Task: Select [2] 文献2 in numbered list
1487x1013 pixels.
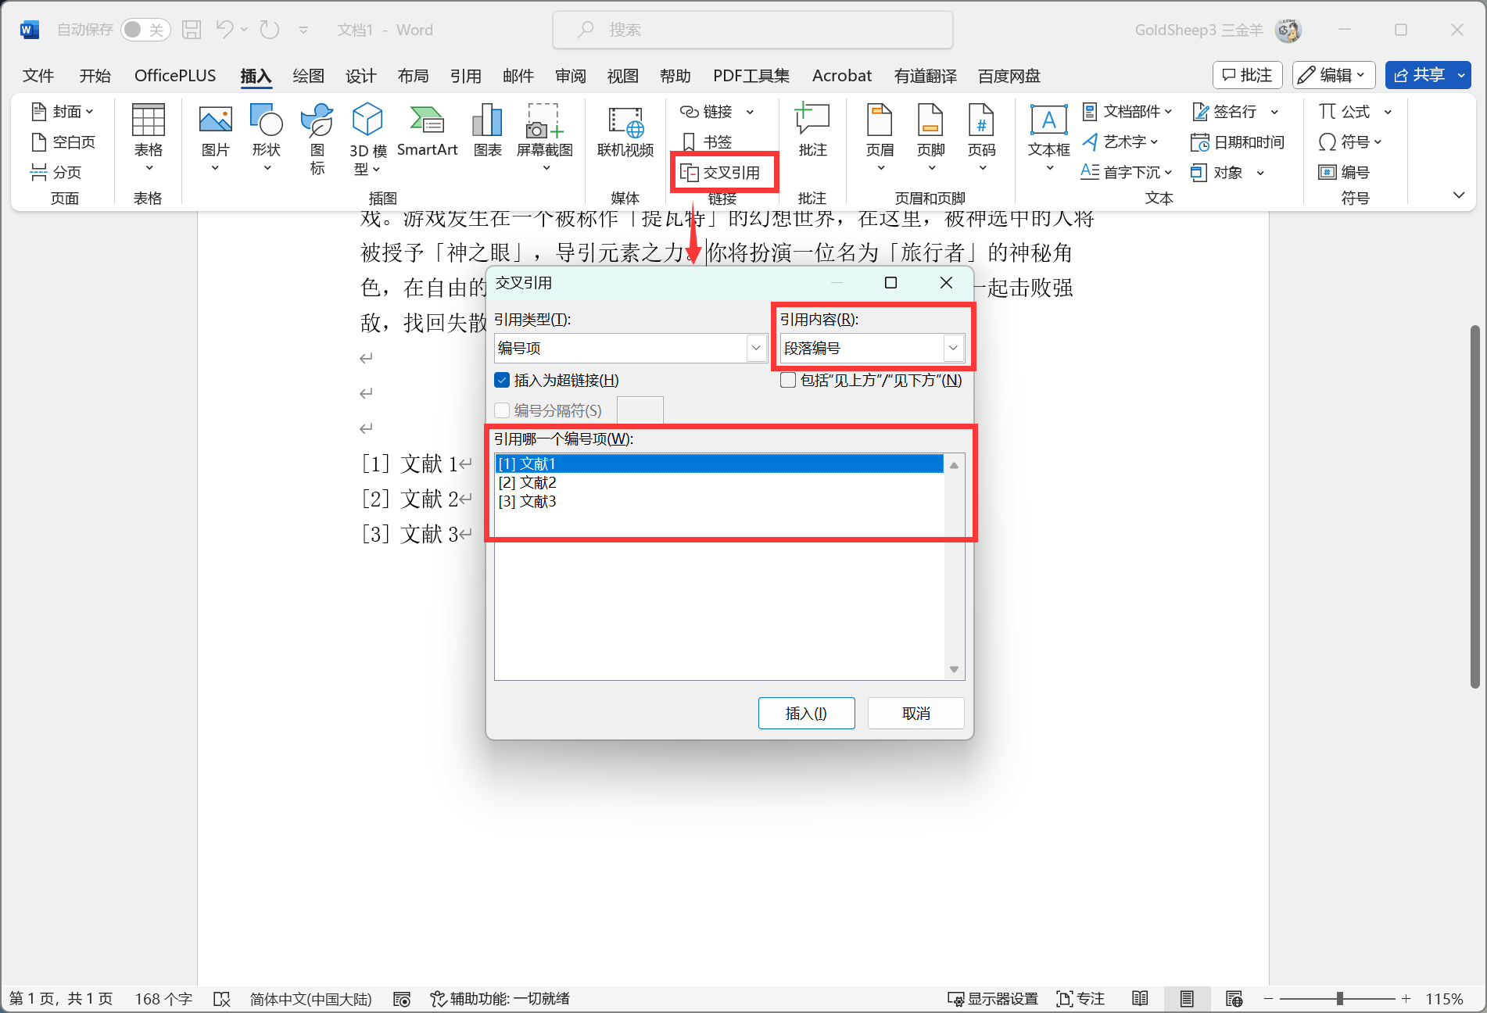Action: 528,483
